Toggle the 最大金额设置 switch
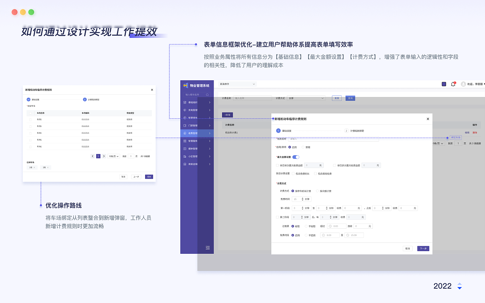485x303 pixels. click(296, 157)
